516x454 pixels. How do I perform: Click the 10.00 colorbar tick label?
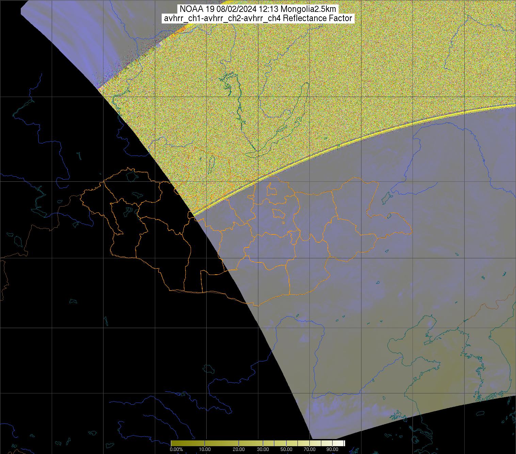tap(205, 449)
